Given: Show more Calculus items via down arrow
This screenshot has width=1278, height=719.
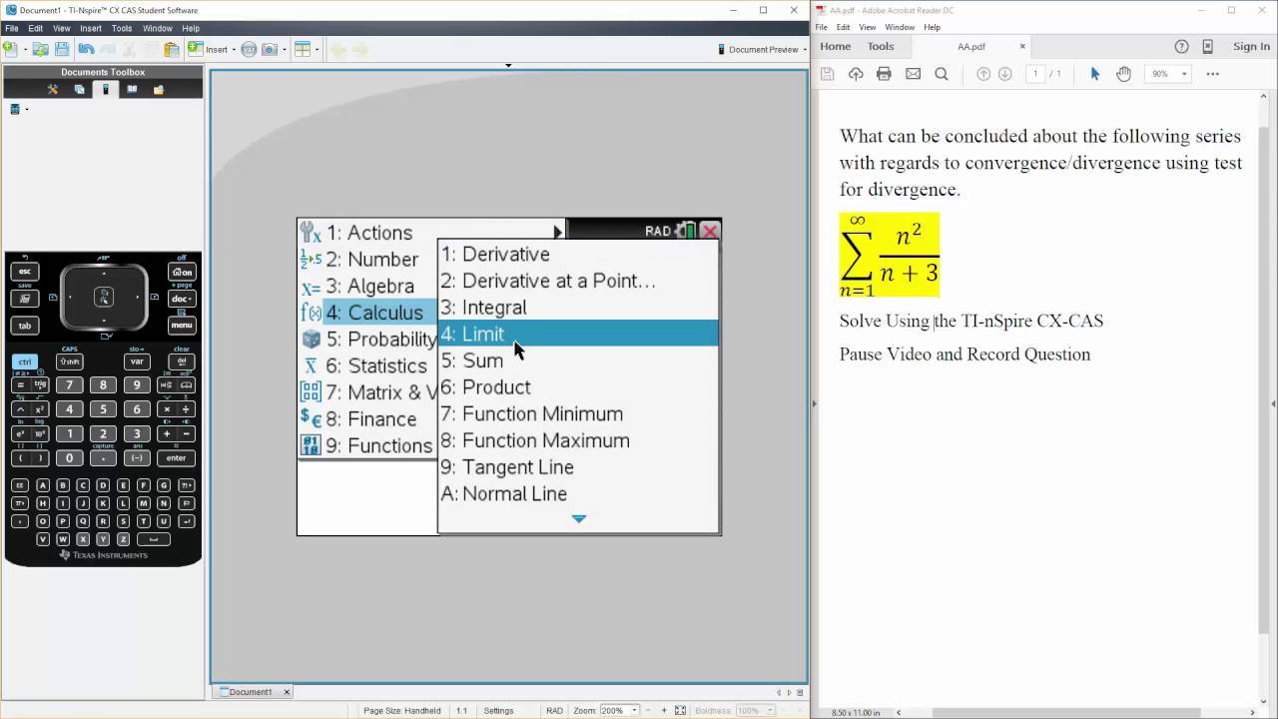Looking at the screenshot, I should (579, 519).
